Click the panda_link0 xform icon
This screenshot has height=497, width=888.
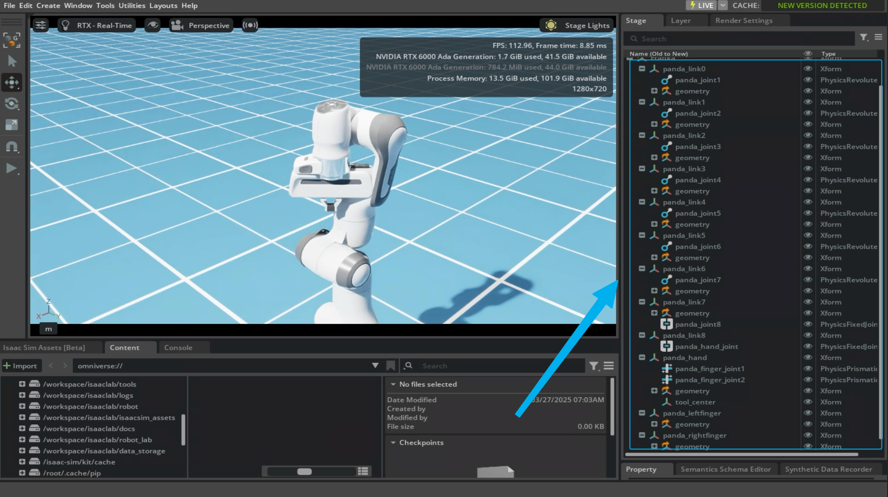(x=654, y=69)
